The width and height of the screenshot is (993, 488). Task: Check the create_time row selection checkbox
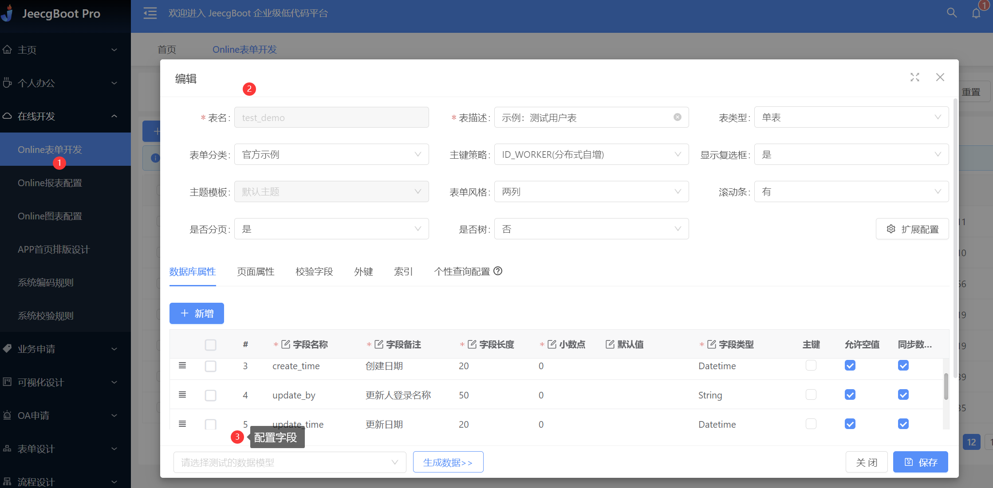[x=210, y=366]
